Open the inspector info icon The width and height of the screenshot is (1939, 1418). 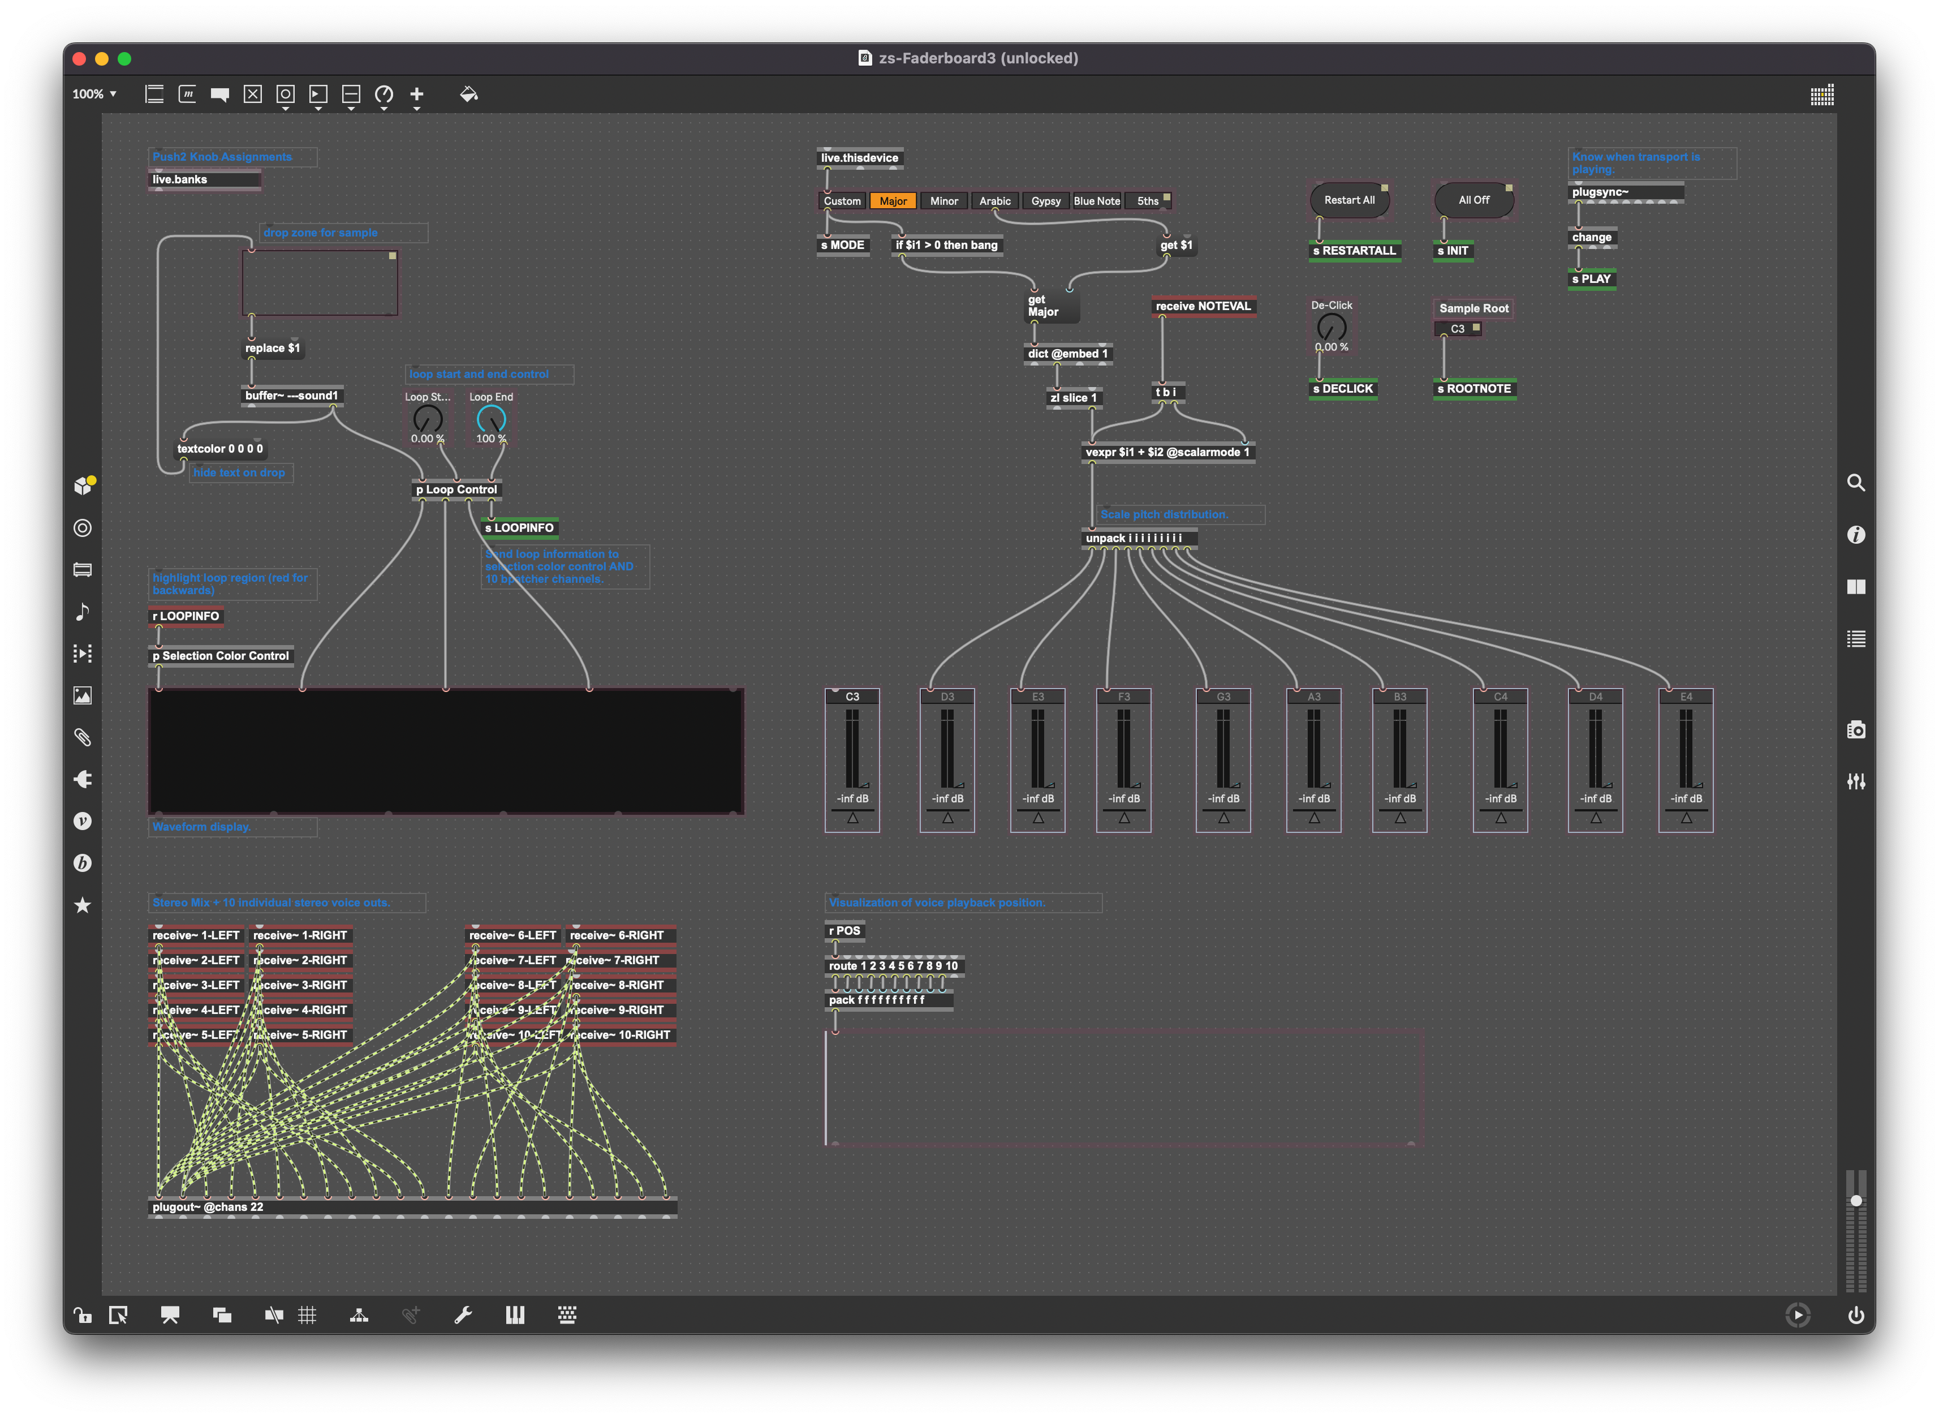pyautogui.click(x=1856, y=535)
